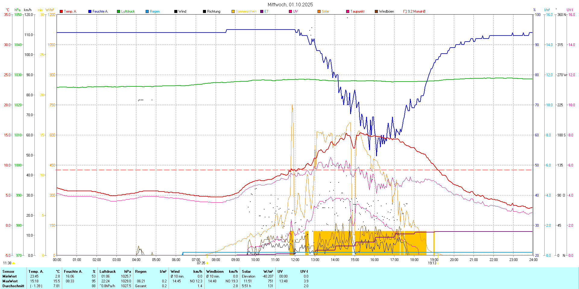
Task: Toggle the 9.2 Monat-Ø legend box
Action: [x=405, y=11]
